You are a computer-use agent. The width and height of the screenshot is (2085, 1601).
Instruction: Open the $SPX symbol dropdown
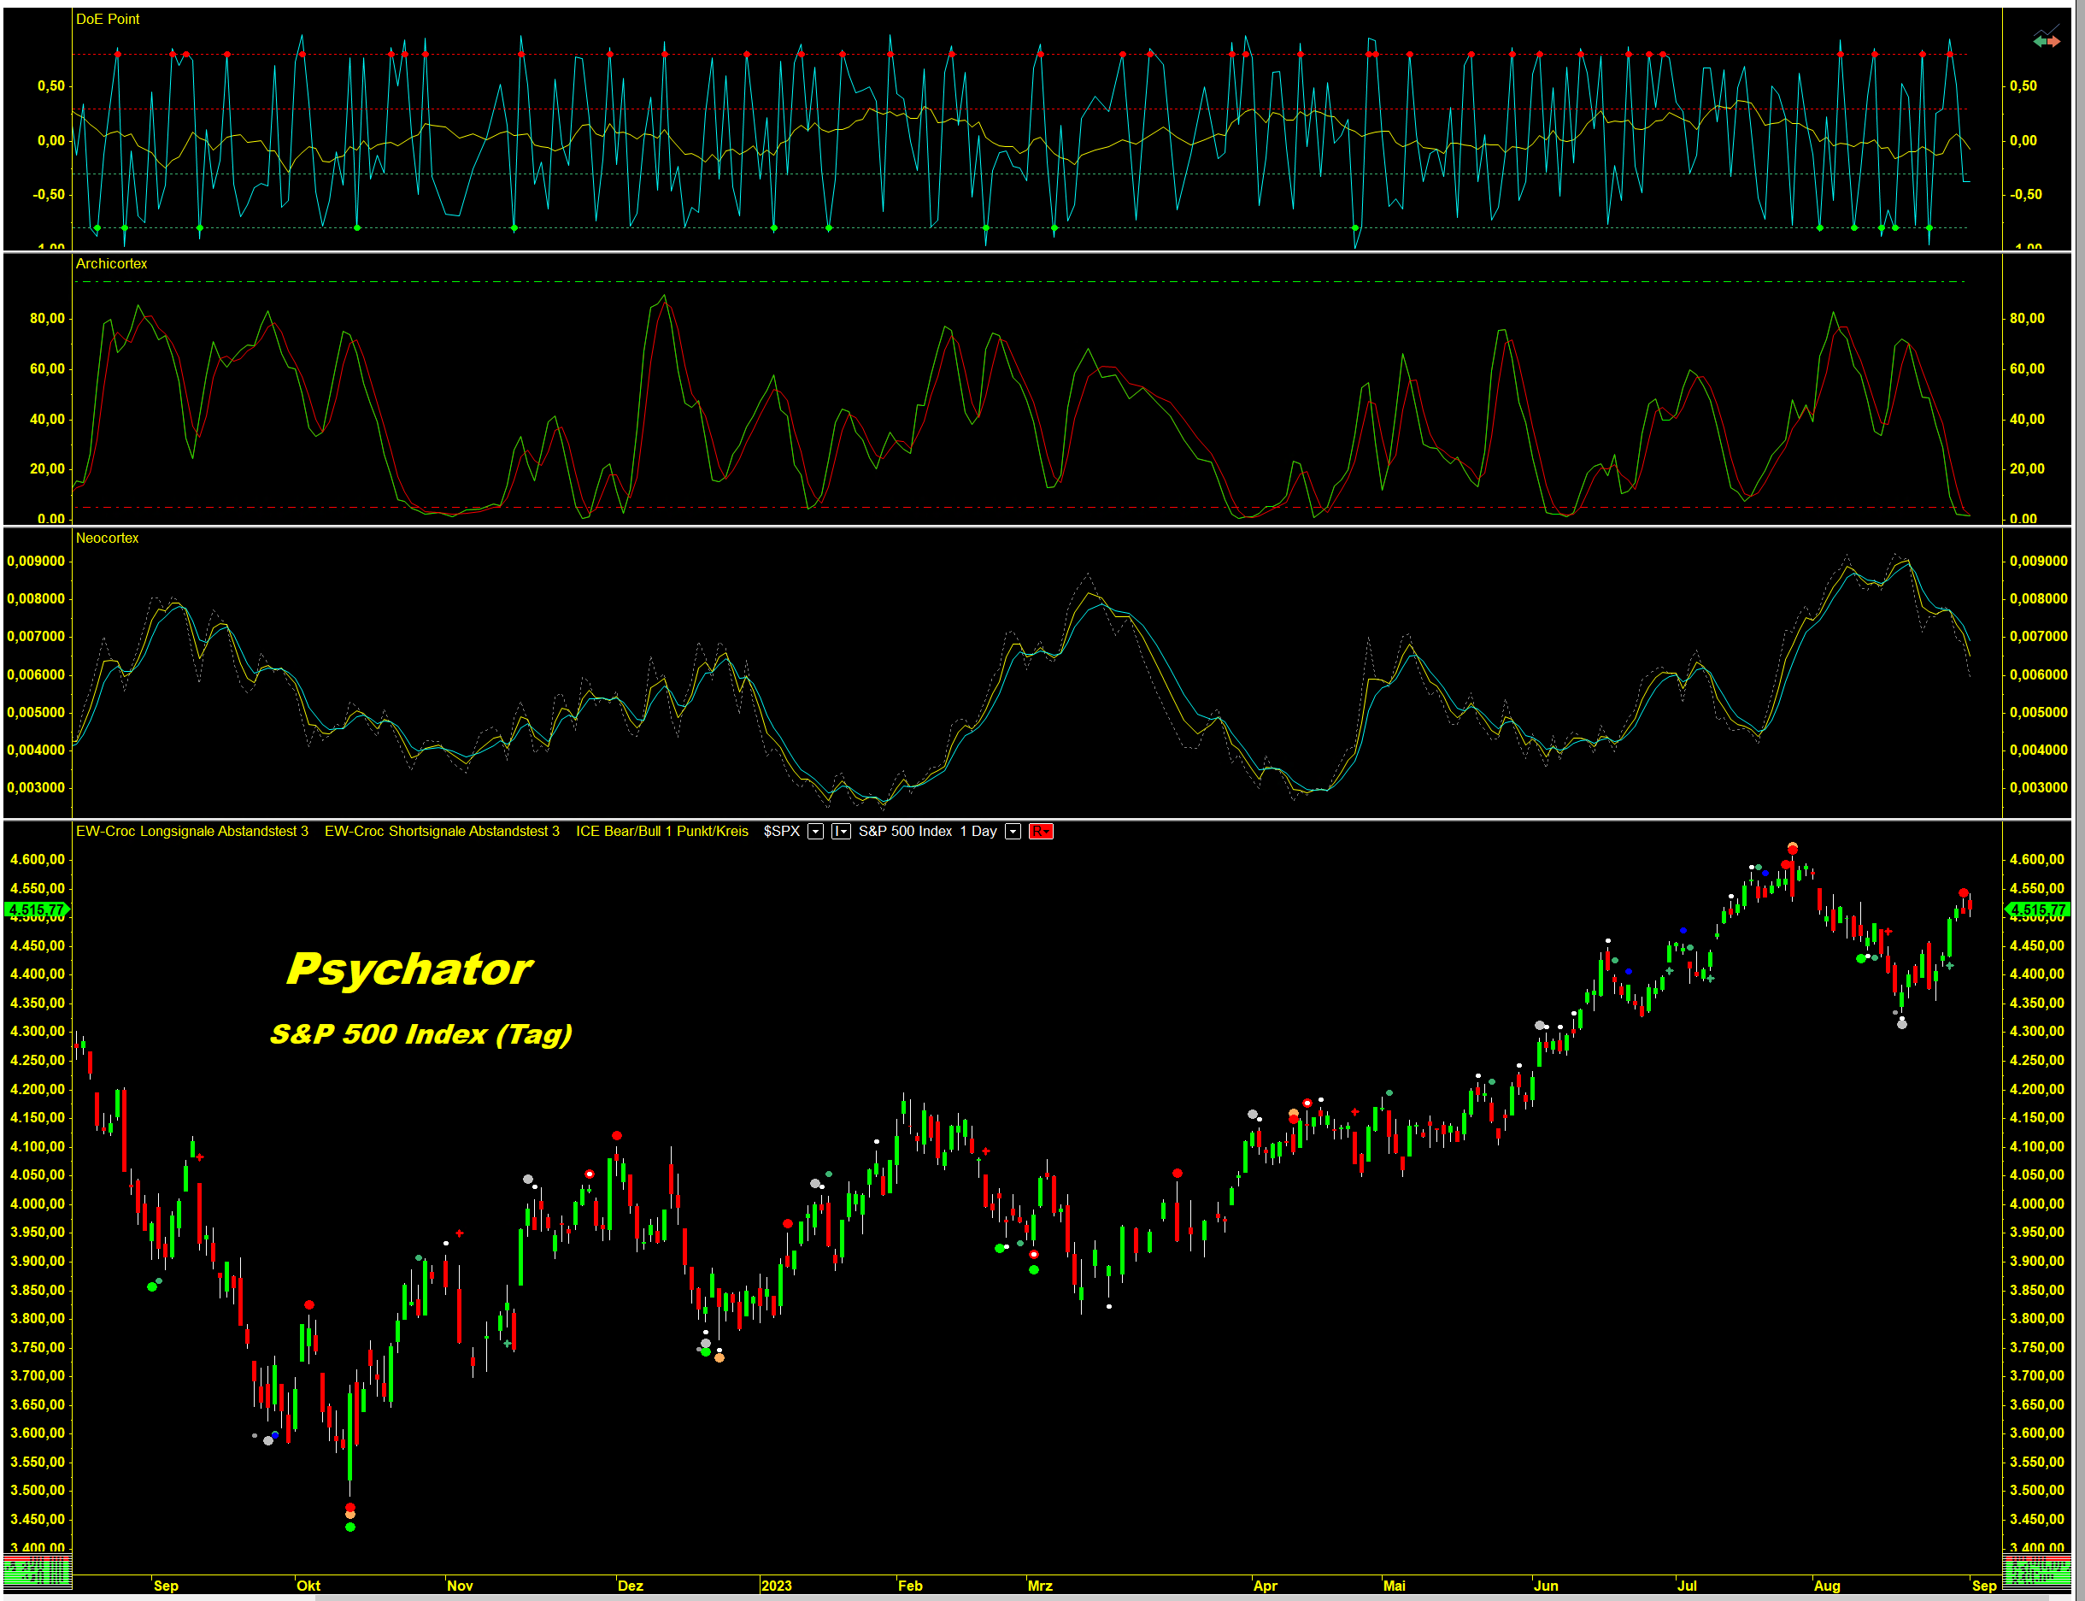[815, 832]
